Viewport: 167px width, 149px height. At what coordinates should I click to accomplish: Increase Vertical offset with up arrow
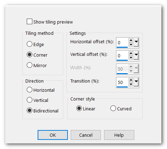[131, 53]
